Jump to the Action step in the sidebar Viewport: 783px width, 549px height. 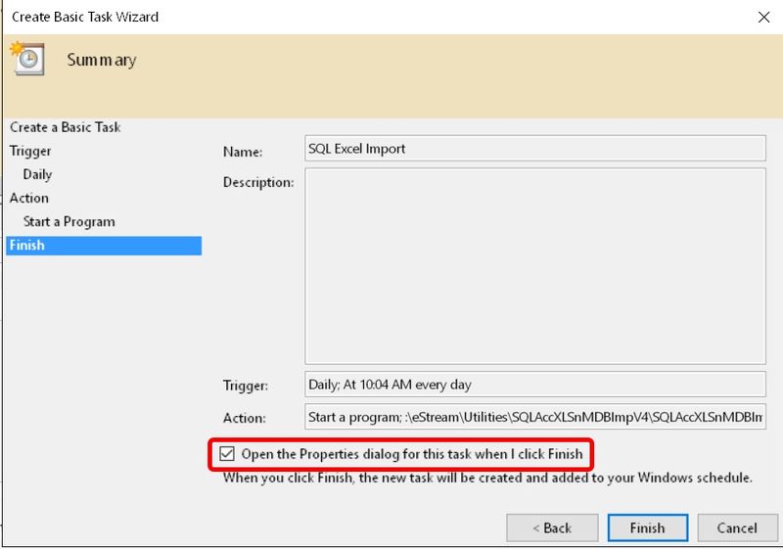point(29,198)
